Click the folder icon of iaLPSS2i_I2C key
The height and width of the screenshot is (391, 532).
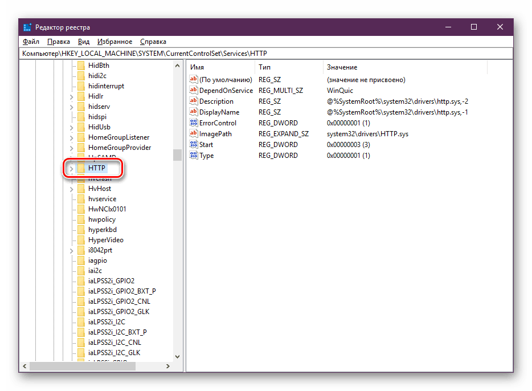(x=81, y=322)
